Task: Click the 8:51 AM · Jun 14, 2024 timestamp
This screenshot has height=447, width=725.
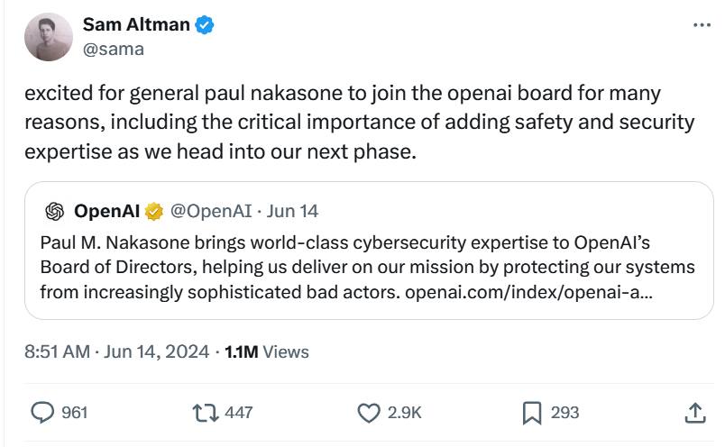Action: [x=117, y=351]
